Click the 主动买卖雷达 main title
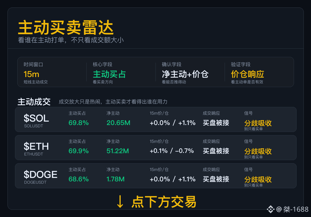This screenshot has width=311, height=217. point(66,28)
